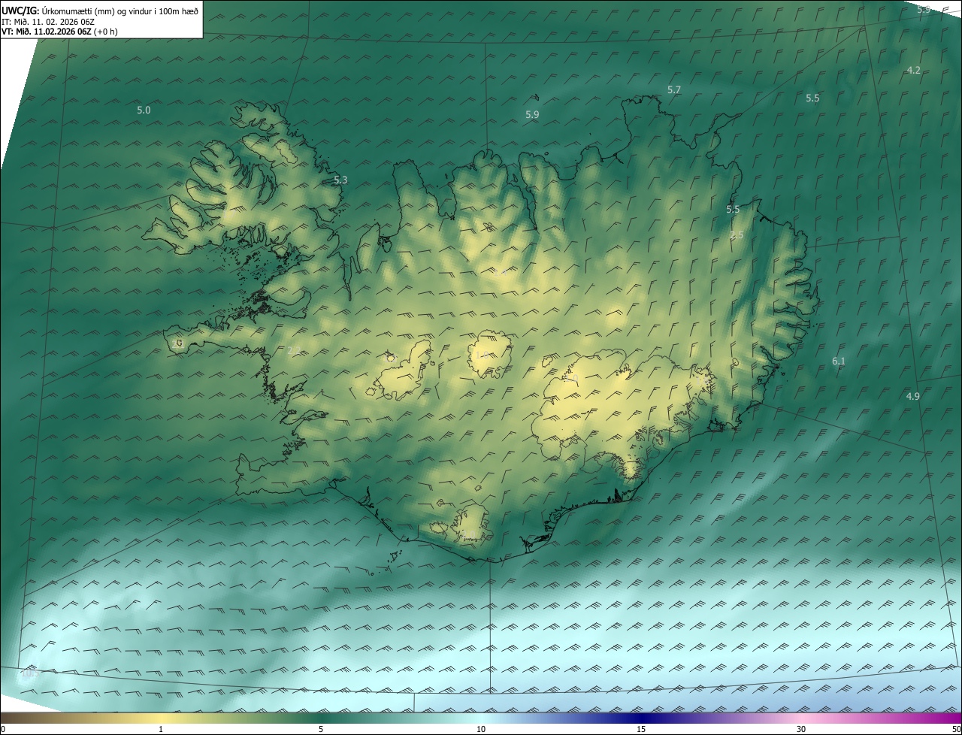Click the '4.2' value label in the northeast
The height and width of the screenshot is (735, 962).
coord(913,70)
